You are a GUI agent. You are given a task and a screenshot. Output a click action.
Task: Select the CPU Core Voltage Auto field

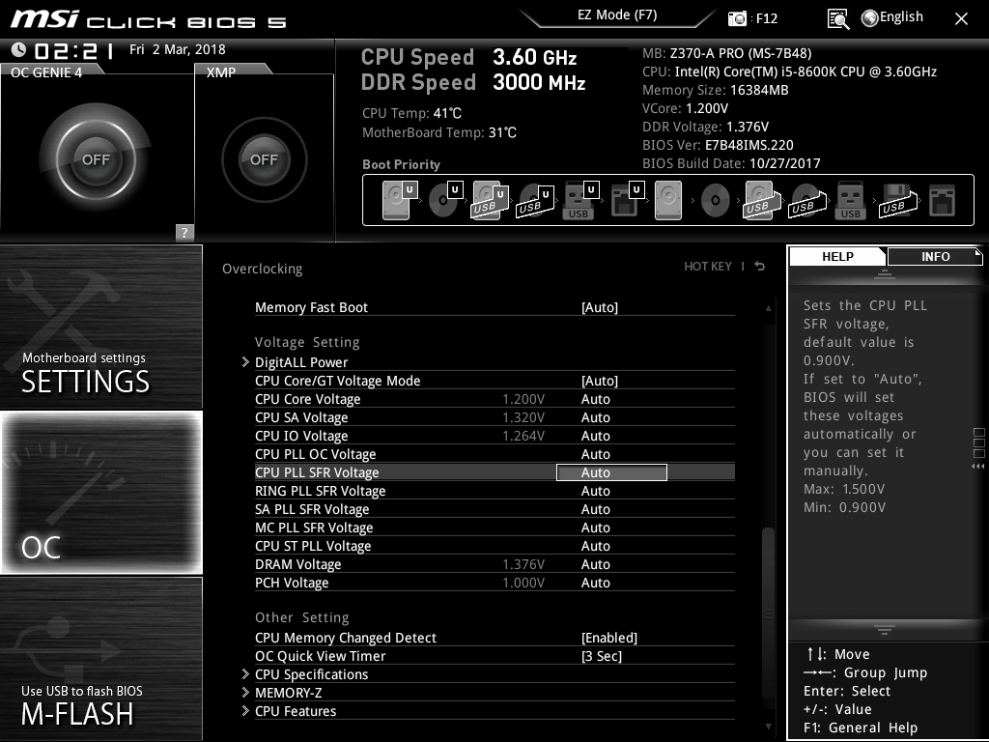point(595,399)
